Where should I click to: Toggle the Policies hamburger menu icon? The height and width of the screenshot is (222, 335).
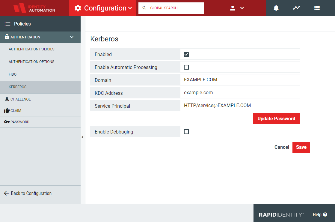click(x=7, y=24)
